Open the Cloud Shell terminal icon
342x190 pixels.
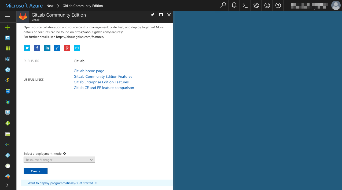coord(245,5)
